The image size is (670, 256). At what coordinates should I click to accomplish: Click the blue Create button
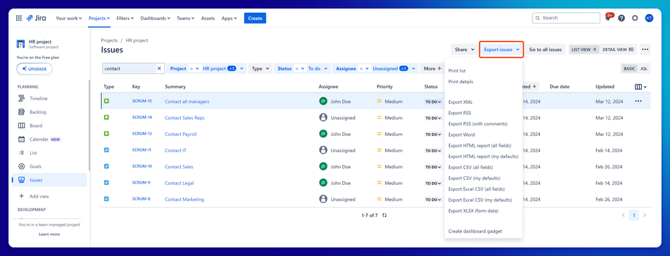(255, 18)
